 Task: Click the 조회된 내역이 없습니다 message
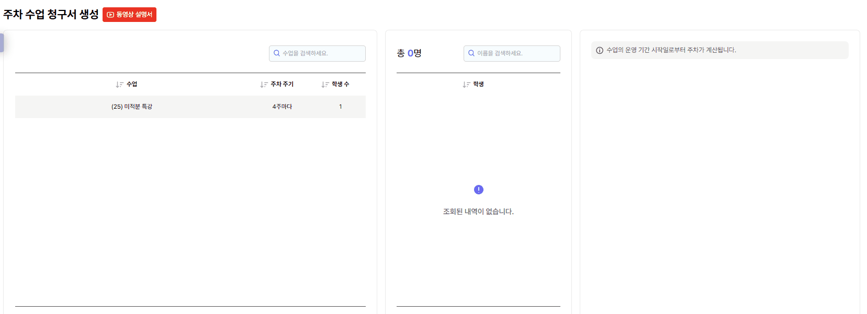[478, 212]
